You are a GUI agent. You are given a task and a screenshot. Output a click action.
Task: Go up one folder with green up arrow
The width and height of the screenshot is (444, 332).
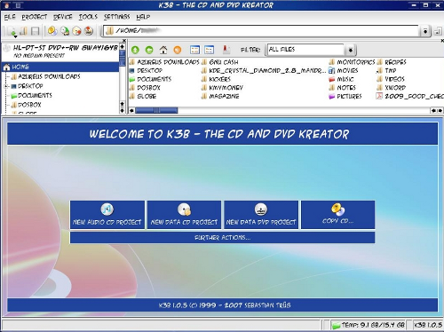(x=135, y=50)
